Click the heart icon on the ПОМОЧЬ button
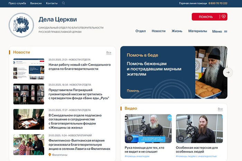This screenshot has width=242, height=161. click(x=223, y=17)
